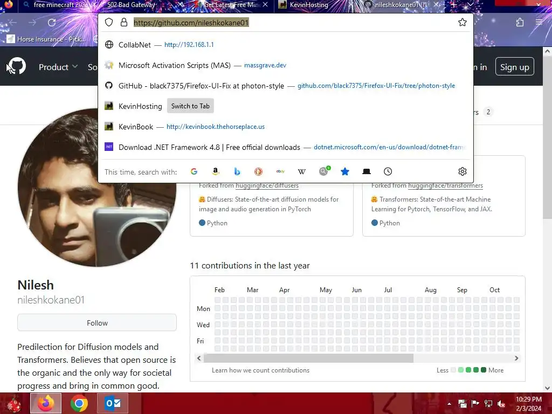The image size is (552, 414).
Task: Open a new tab with plus icon
Action: 454,4
